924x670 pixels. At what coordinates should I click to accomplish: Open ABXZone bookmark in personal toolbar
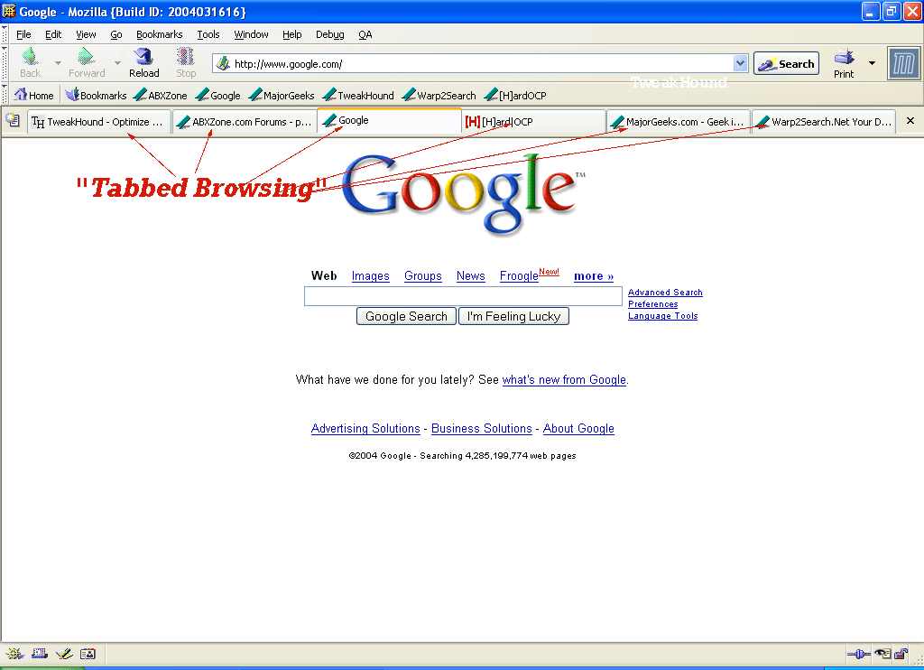click(x=161, y=95)
